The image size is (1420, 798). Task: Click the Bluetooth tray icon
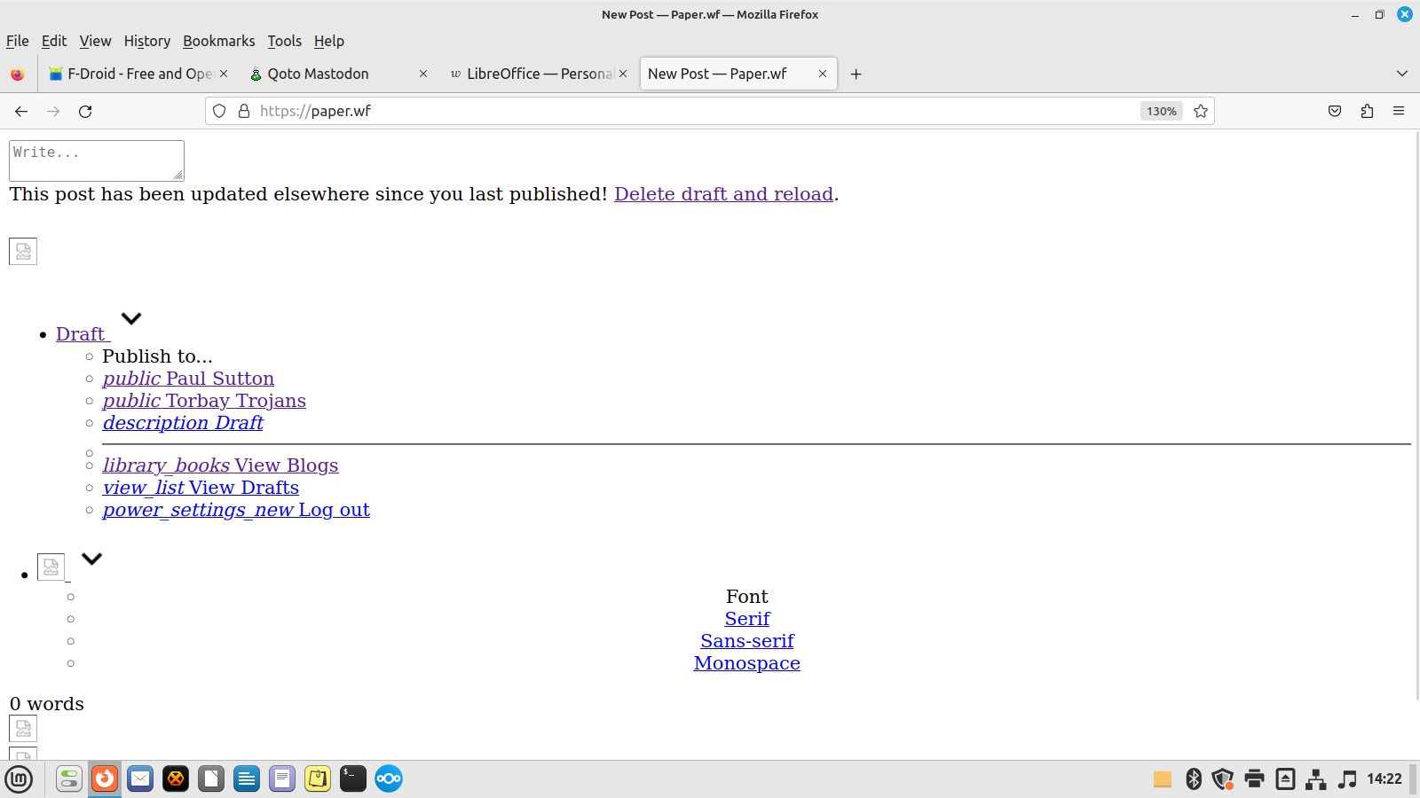click(1194, 778)
